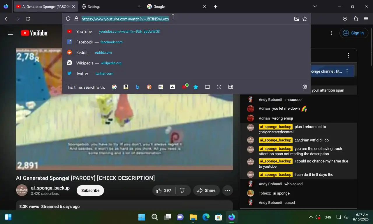Image resolution: width=373 pixels, height=224 pixels.
Task: Choose the Wikipedia suggestion
Action: (x=186, y=63)
